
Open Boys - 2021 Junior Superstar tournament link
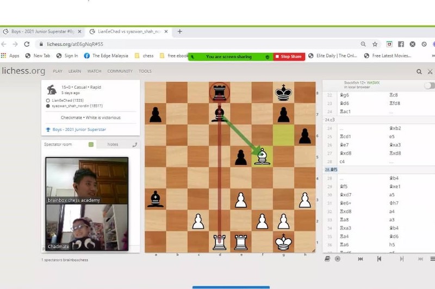tap(79, 130)
